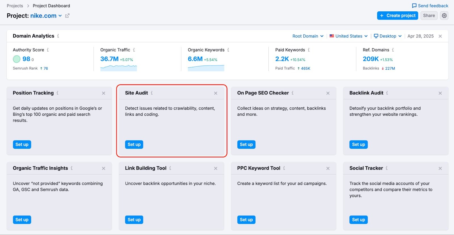This screenshot has width=454, height=235.
Task: Close the Domain Analytics widget
Action: (440, 36)
